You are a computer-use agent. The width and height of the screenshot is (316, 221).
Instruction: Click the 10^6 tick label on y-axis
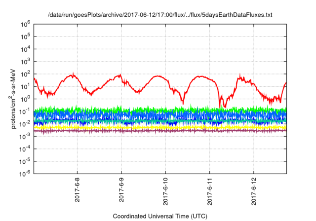26,24
